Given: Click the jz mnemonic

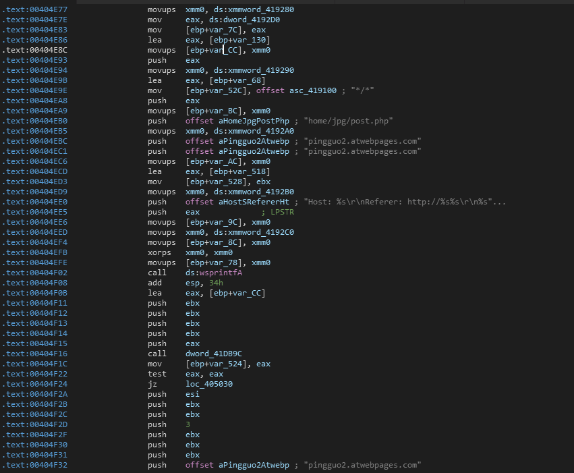Looking at the screenshot, I should pyautogui.click(x=152, y=385).
